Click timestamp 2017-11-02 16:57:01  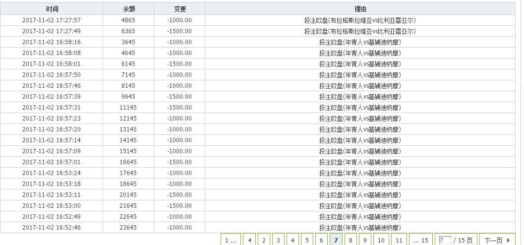52,162
